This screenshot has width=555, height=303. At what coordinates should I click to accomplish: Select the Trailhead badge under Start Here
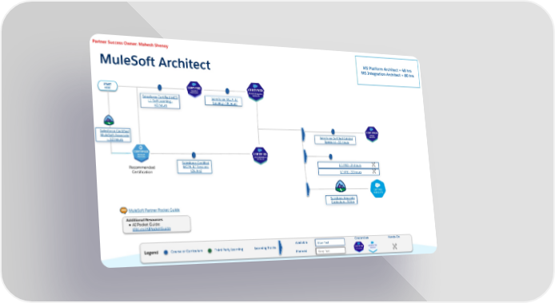[109, 120]
